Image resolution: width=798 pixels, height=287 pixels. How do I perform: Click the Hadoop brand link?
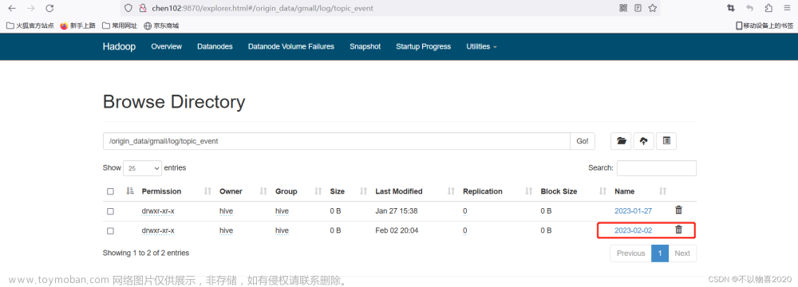[x=119, y=47]
